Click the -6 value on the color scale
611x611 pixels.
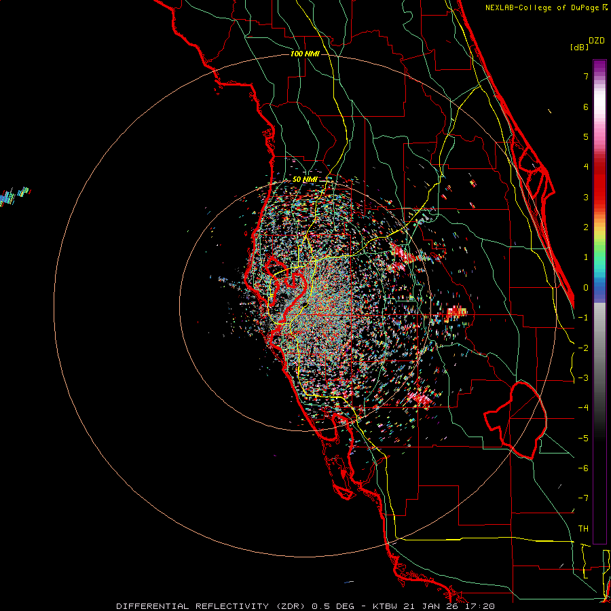(x=583, y=468)
